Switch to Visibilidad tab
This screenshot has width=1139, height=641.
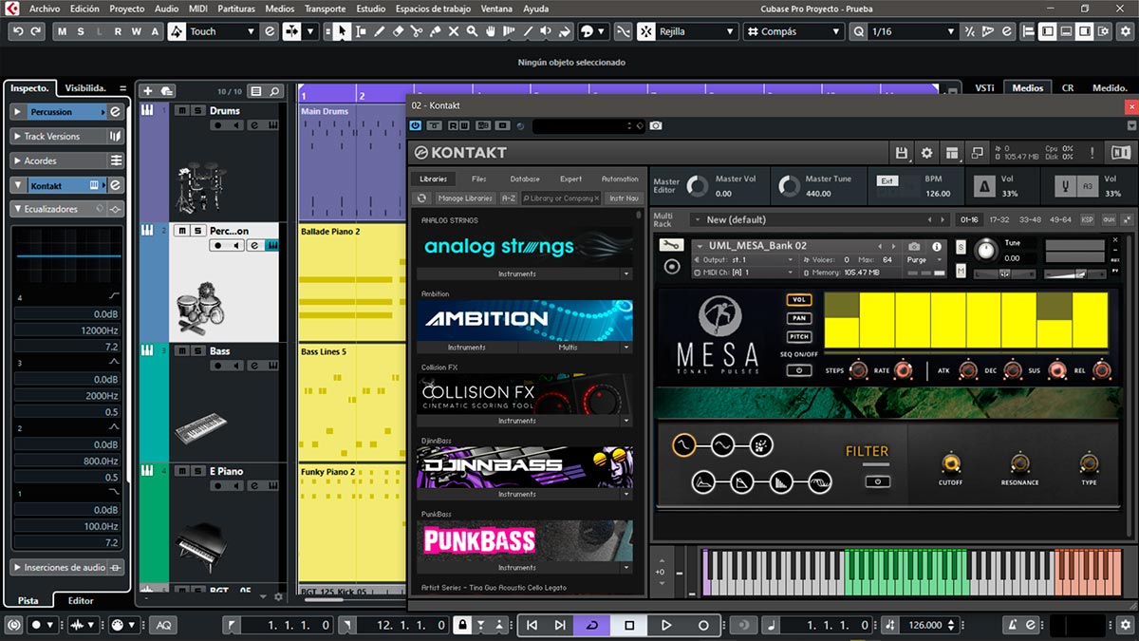pyautogui.click(x=85, y=88)
